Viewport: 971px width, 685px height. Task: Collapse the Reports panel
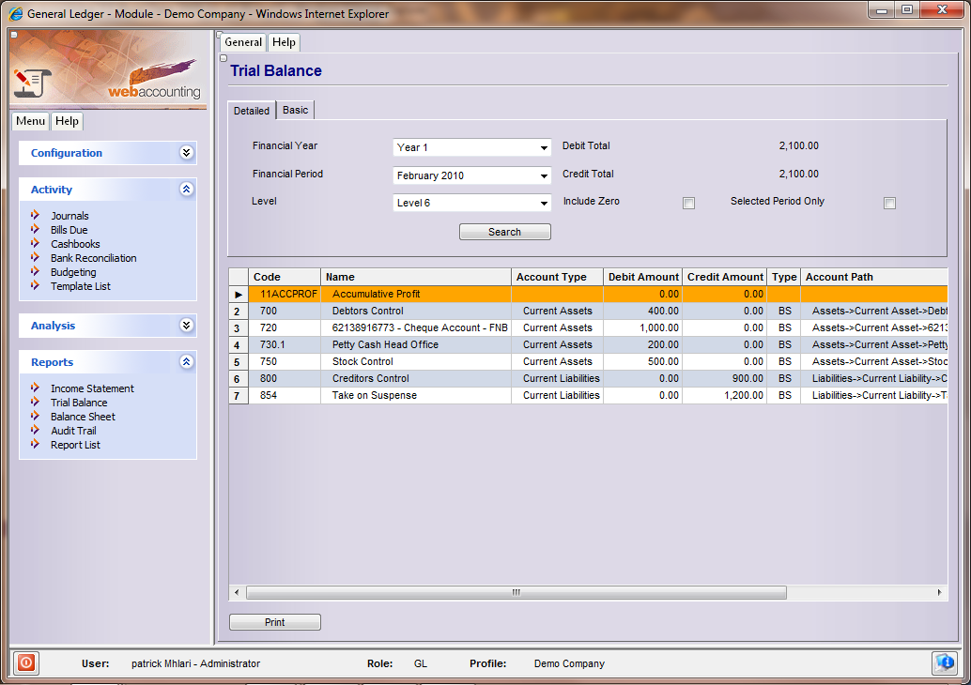186,362
